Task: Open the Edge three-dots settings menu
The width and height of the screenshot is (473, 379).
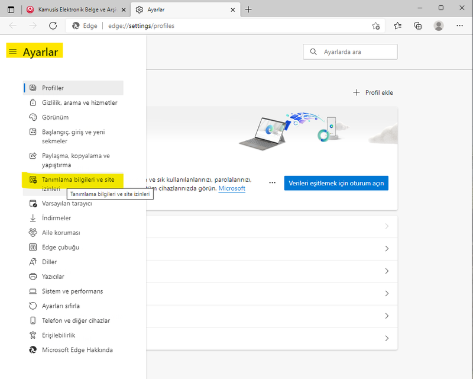Action: (x=459, y=25)
